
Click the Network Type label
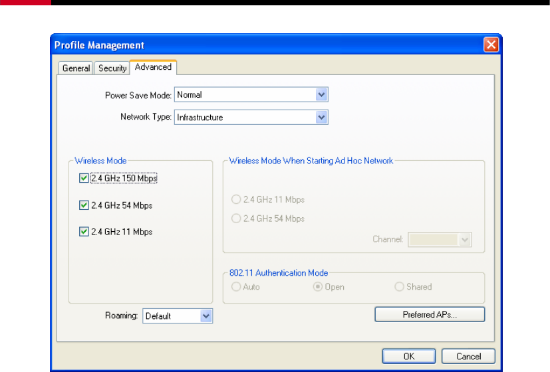coord(146,117)
